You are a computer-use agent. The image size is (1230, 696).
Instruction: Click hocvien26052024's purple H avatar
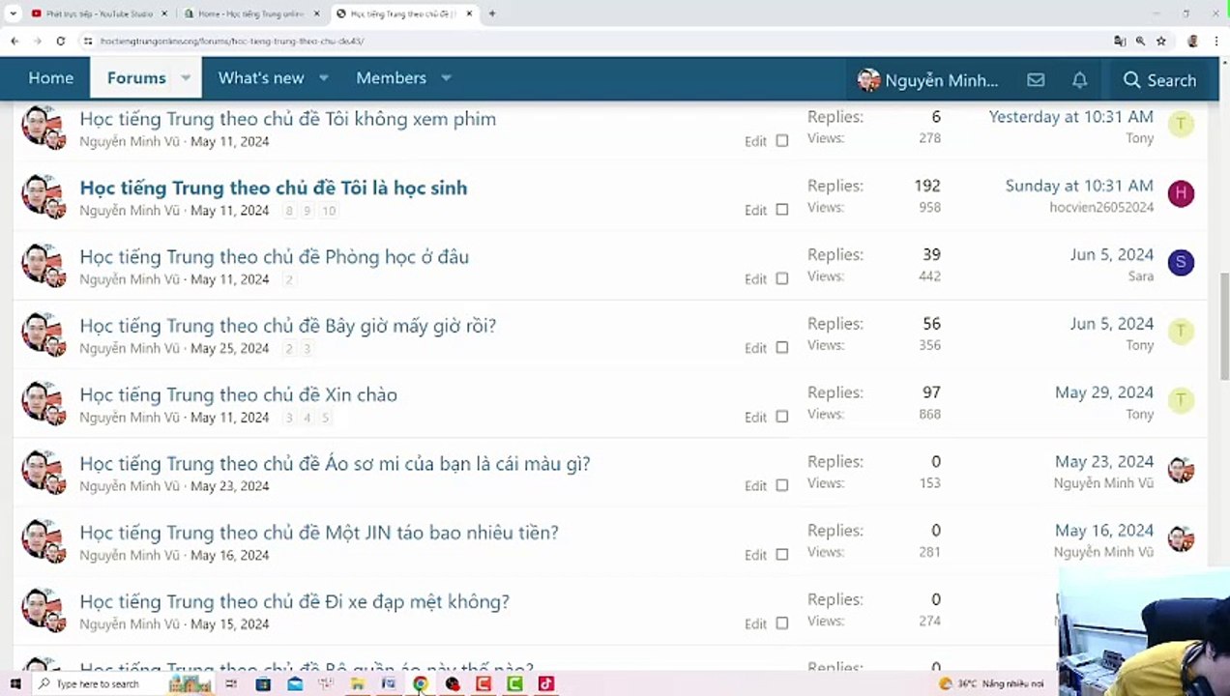click(1181, 193)
